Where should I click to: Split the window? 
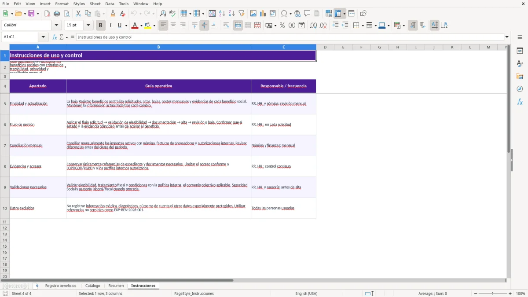351,14
